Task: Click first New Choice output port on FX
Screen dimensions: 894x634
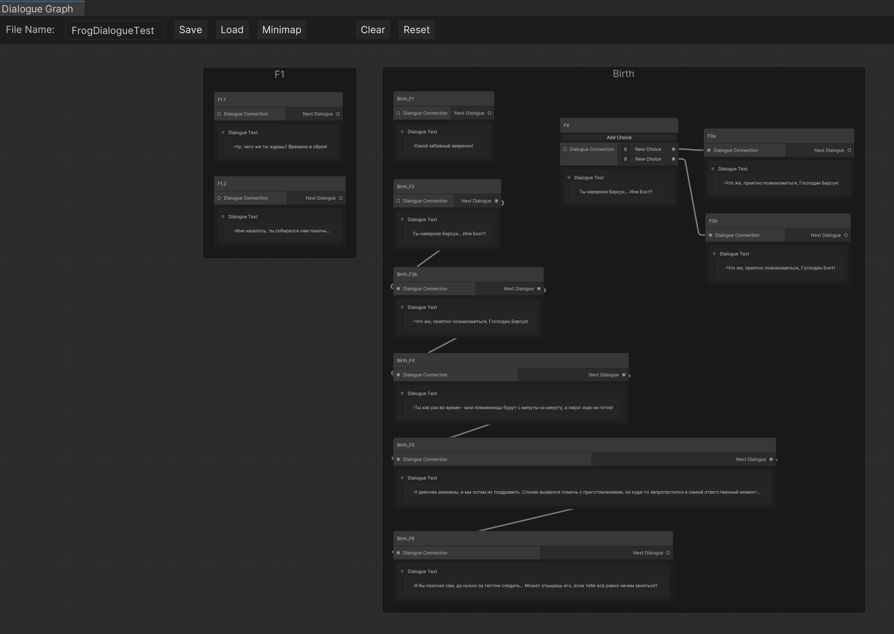Action: [x=673, y=149]
